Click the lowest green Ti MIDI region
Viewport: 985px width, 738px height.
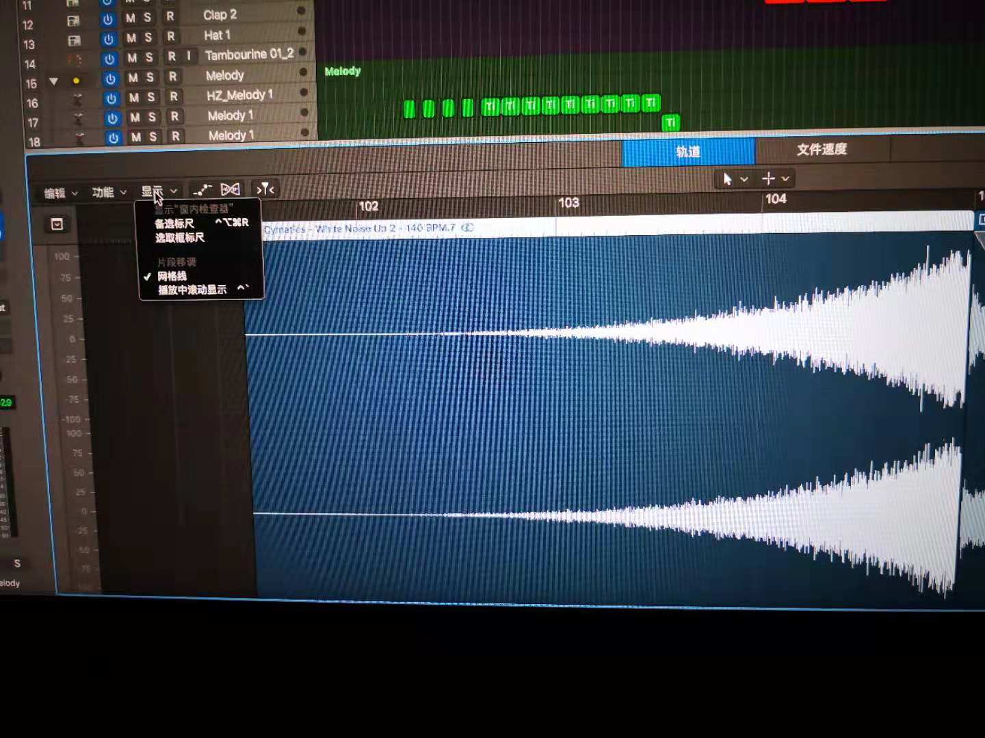[x=671, y=122]
